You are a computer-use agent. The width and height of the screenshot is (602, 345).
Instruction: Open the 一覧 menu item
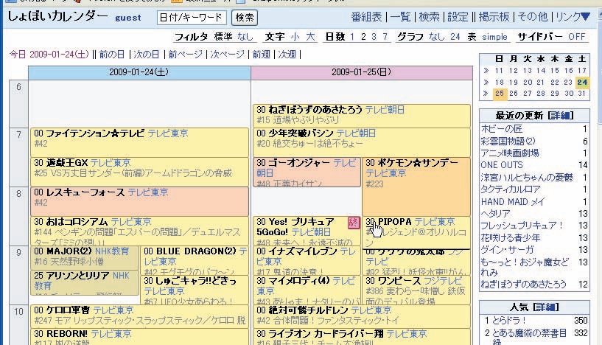pos(400,17)
